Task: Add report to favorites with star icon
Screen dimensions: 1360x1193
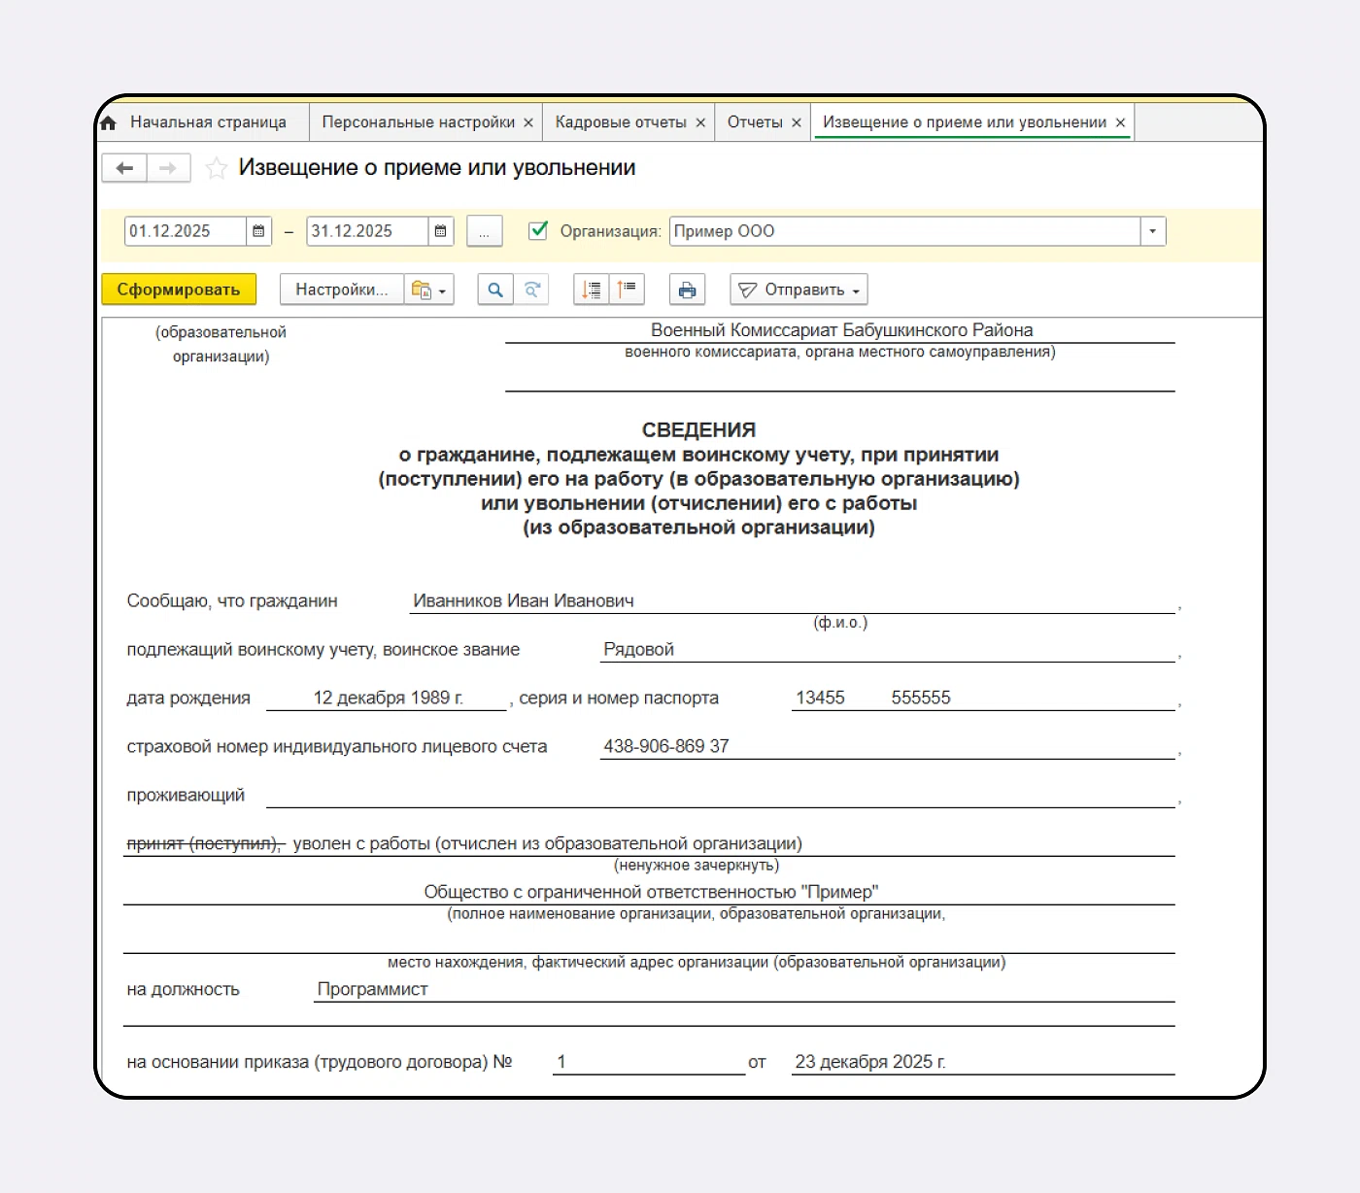Action: (x=217, y=168)
